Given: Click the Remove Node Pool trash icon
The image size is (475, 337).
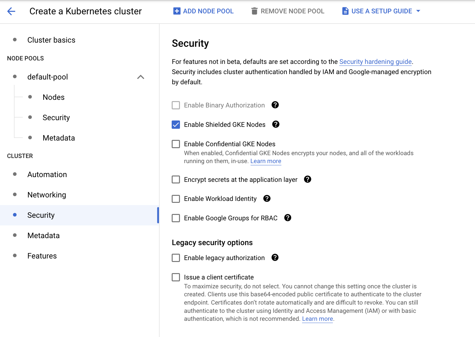Looking at the screenshot, I should point(254,11).
